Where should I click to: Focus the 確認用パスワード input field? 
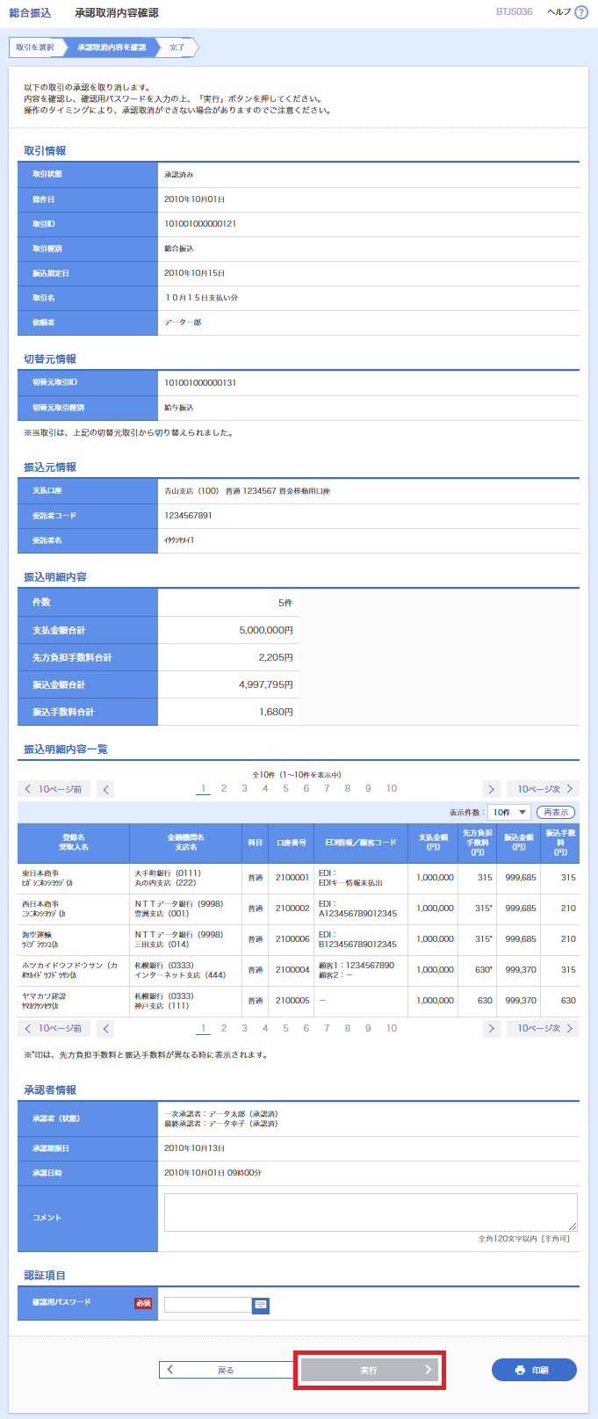pos(207,1305)
